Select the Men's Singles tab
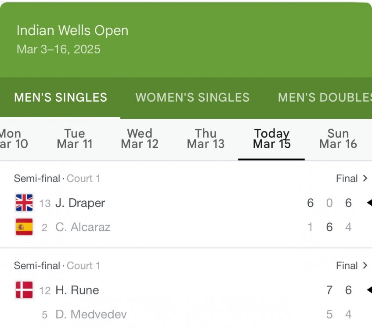The height and width of the screenshot is (329, 372). point(61,97)
